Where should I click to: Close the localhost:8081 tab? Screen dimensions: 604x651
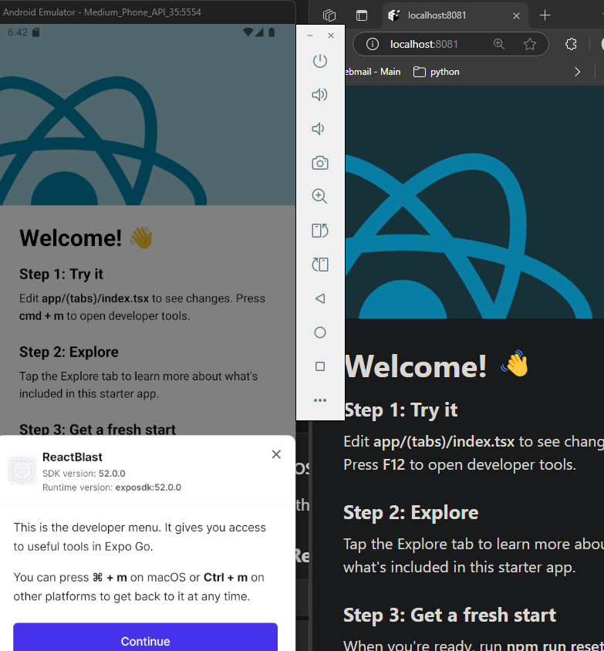(516, 15)
